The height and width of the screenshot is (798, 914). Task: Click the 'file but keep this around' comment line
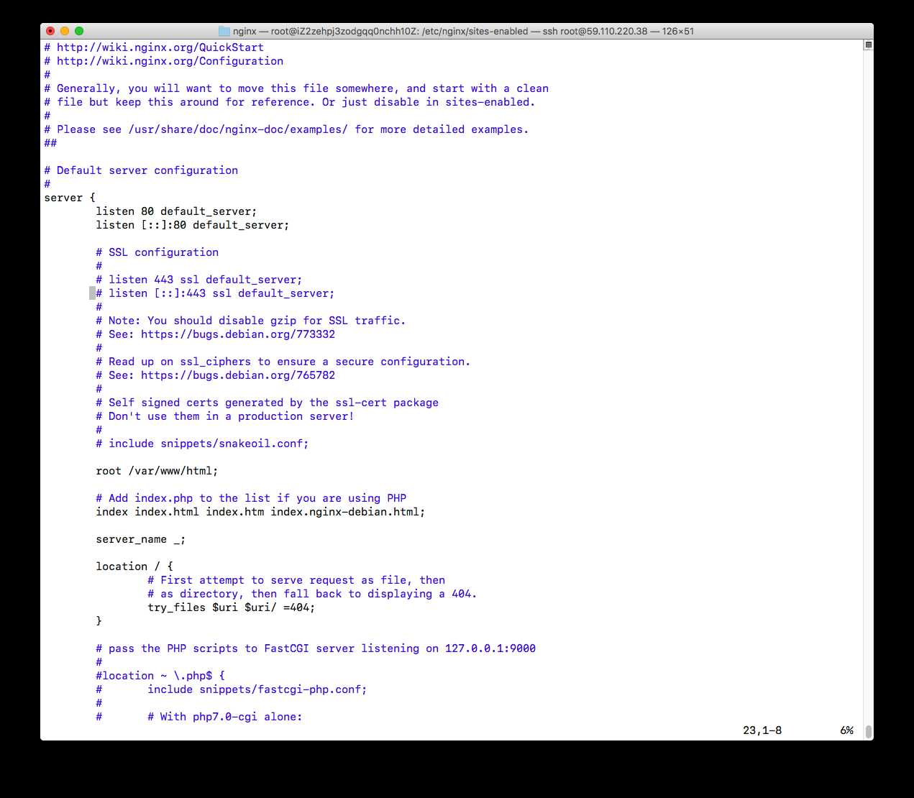(290, 102)
